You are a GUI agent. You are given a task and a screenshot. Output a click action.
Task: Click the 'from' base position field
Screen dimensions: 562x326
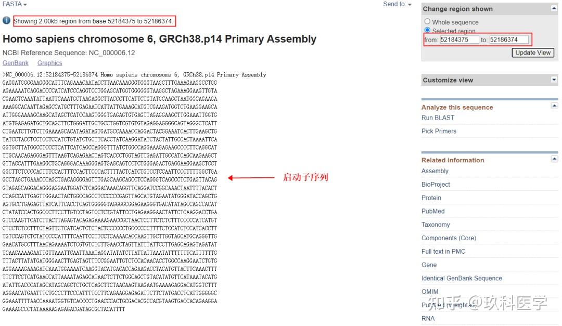click(459, 40)
